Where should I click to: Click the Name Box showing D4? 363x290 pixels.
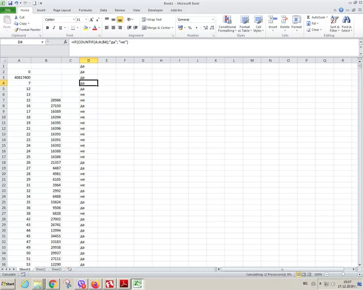click(x=22, y=43)
